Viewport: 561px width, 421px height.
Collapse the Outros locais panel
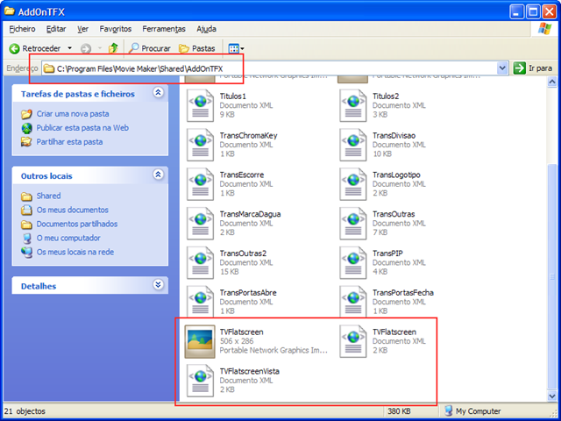pyautogui.click(x=158, y=175)
